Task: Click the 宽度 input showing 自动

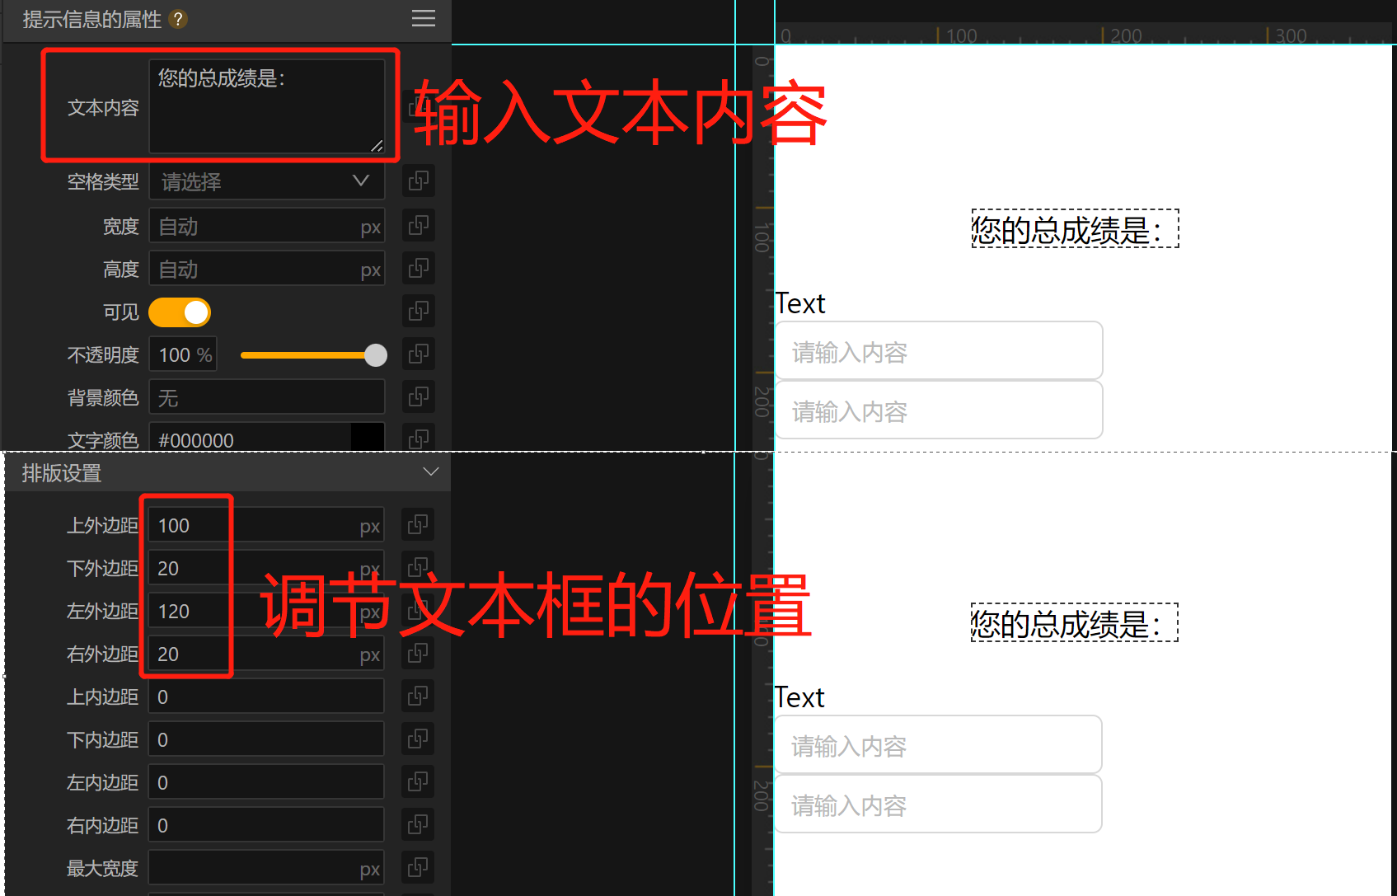Action: [267, 226]
